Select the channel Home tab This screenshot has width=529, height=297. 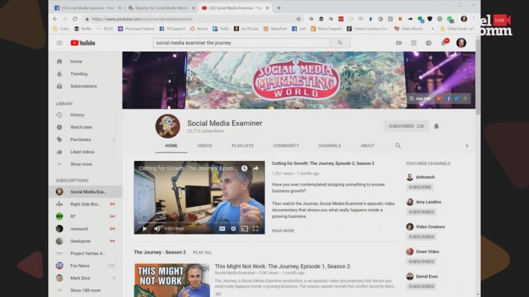coord(171,146)
